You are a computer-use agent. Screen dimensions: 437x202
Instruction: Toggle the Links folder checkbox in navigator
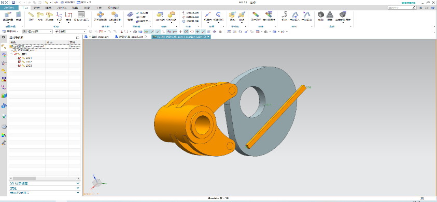point(16,54)
